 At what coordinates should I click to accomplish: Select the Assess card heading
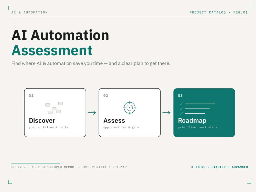[114, 121]
